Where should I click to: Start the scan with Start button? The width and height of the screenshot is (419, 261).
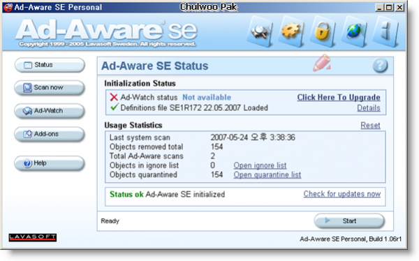pos(349,221)
